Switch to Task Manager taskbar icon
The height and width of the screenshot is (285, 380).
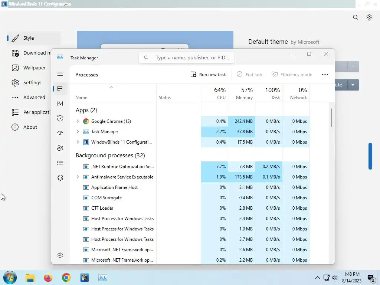(x=103, y=278)
